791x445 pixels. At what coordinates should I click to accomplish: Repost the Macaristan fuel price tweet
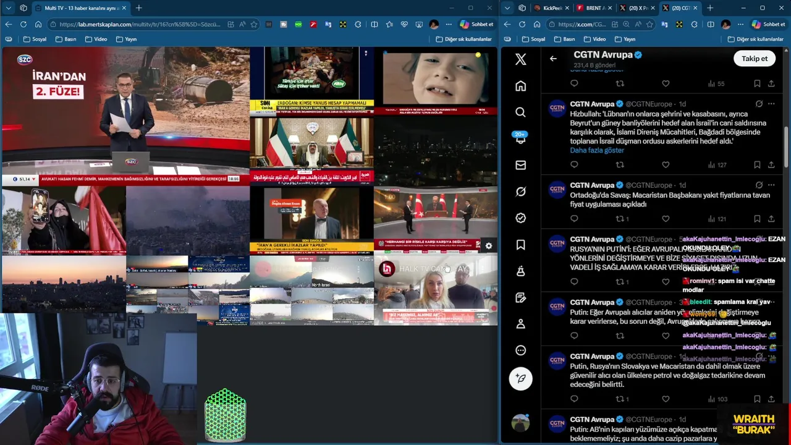[x=622, y=219]
